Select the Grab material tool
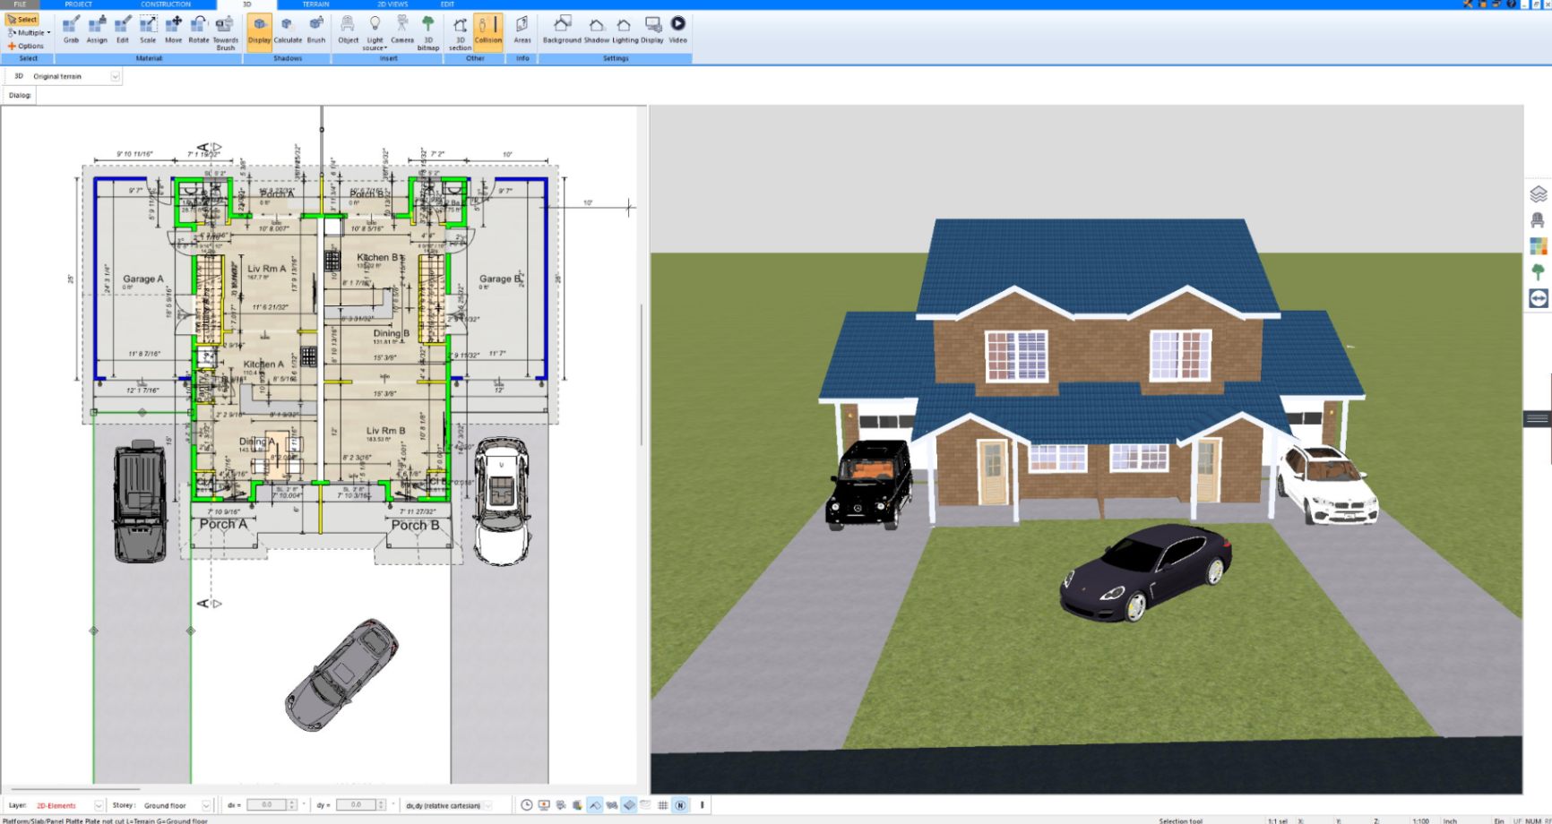 click(x=71, y=30)
